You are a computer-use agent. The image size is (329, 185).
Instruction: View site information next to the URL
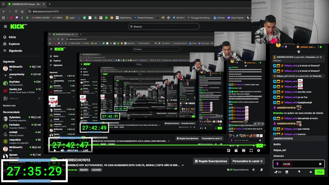point(30,11)
